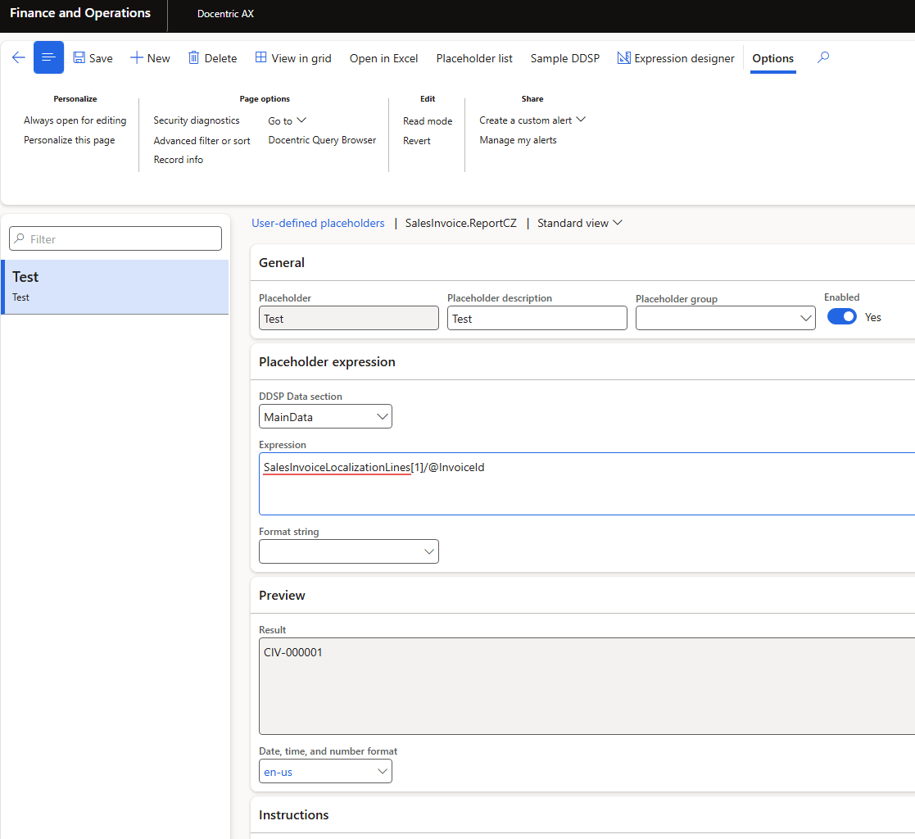Viewport: 915px width, 839px height.
Task: Create a New placeholder
Action: (150, 58)
